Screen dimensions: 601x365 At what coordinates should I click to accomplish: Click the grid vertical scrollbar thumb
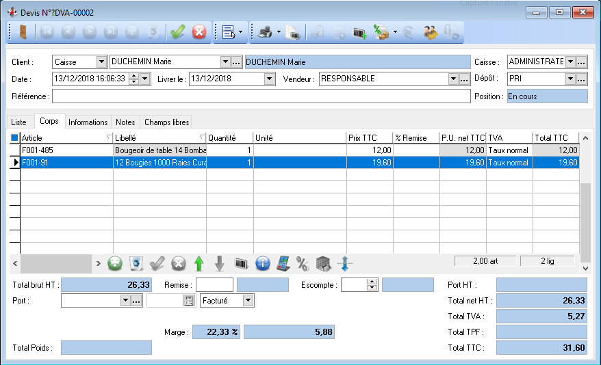pyautogui.click(x=585, y=222)
